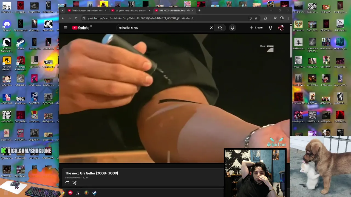Viewport: 351px width, 197px height.
Task: Click the site information icon in address bar
Action: click(84, 18)
